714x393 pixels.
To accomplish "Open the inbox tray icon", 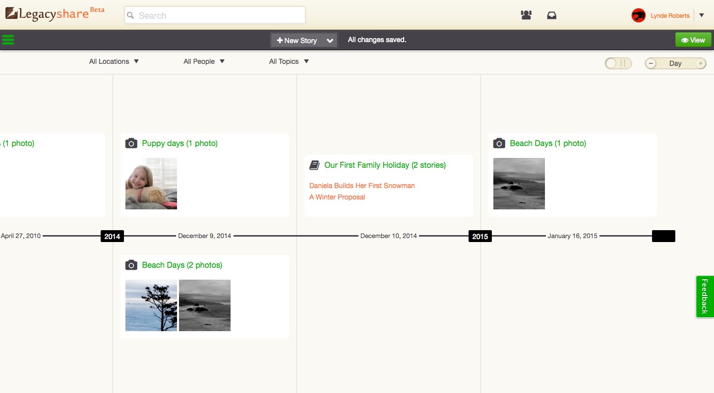I will coord(551,15).
